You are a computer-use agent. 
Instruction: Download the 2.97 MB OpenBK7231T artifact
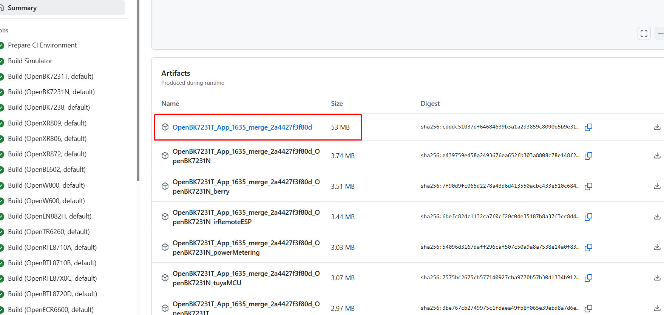pyautogui.click(x=657, y=308)
